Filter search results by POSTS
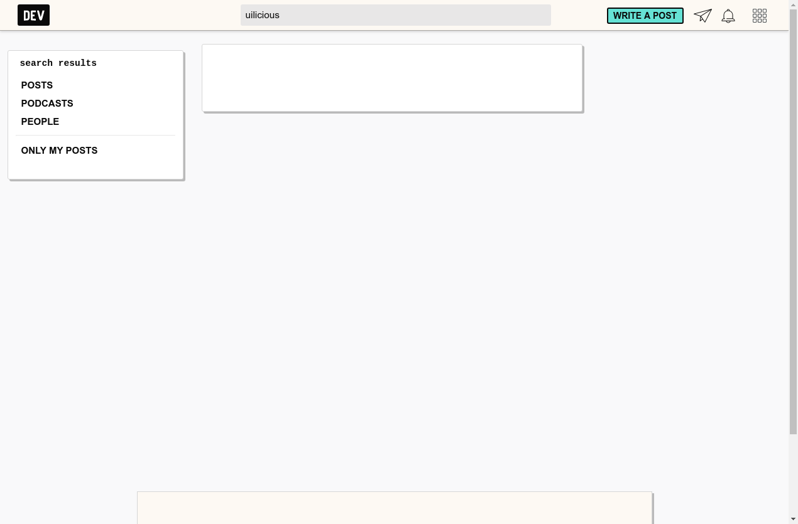798x524 pixels. tap(37, 85)
